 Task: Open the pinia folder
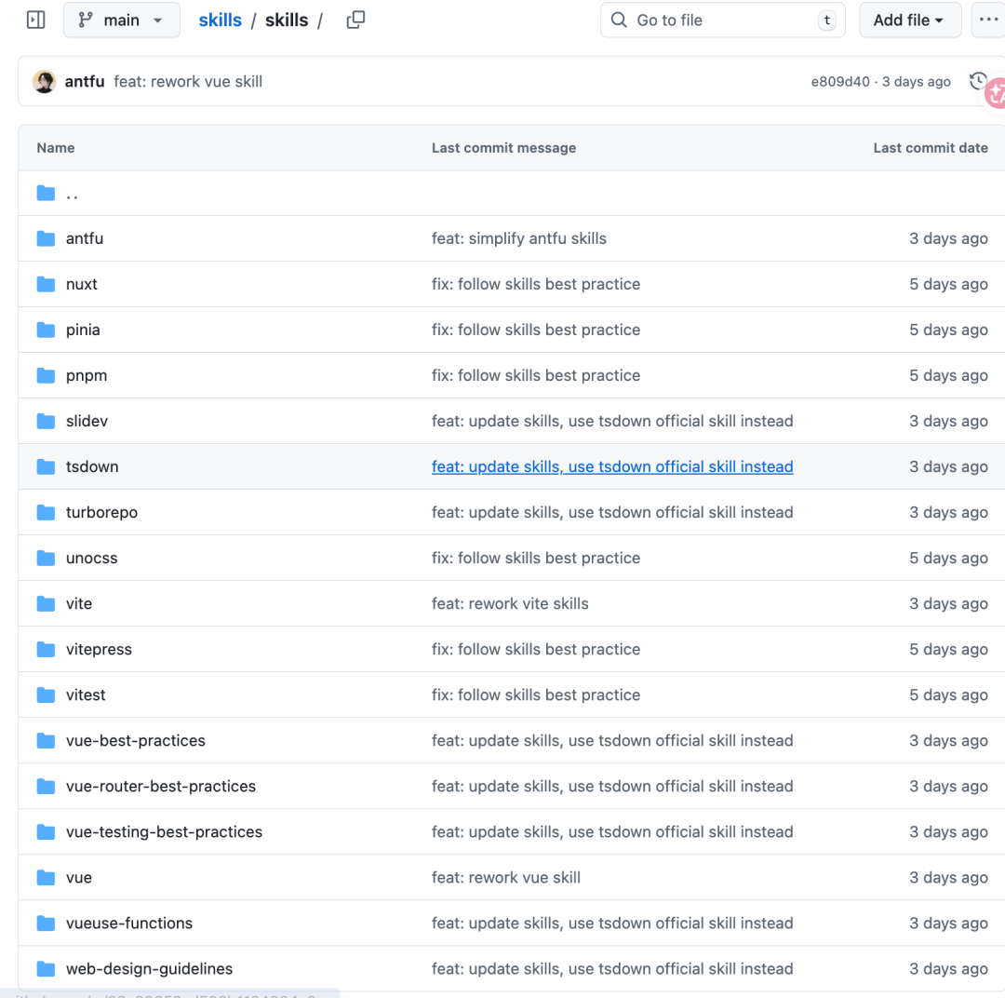pos(83,330)
